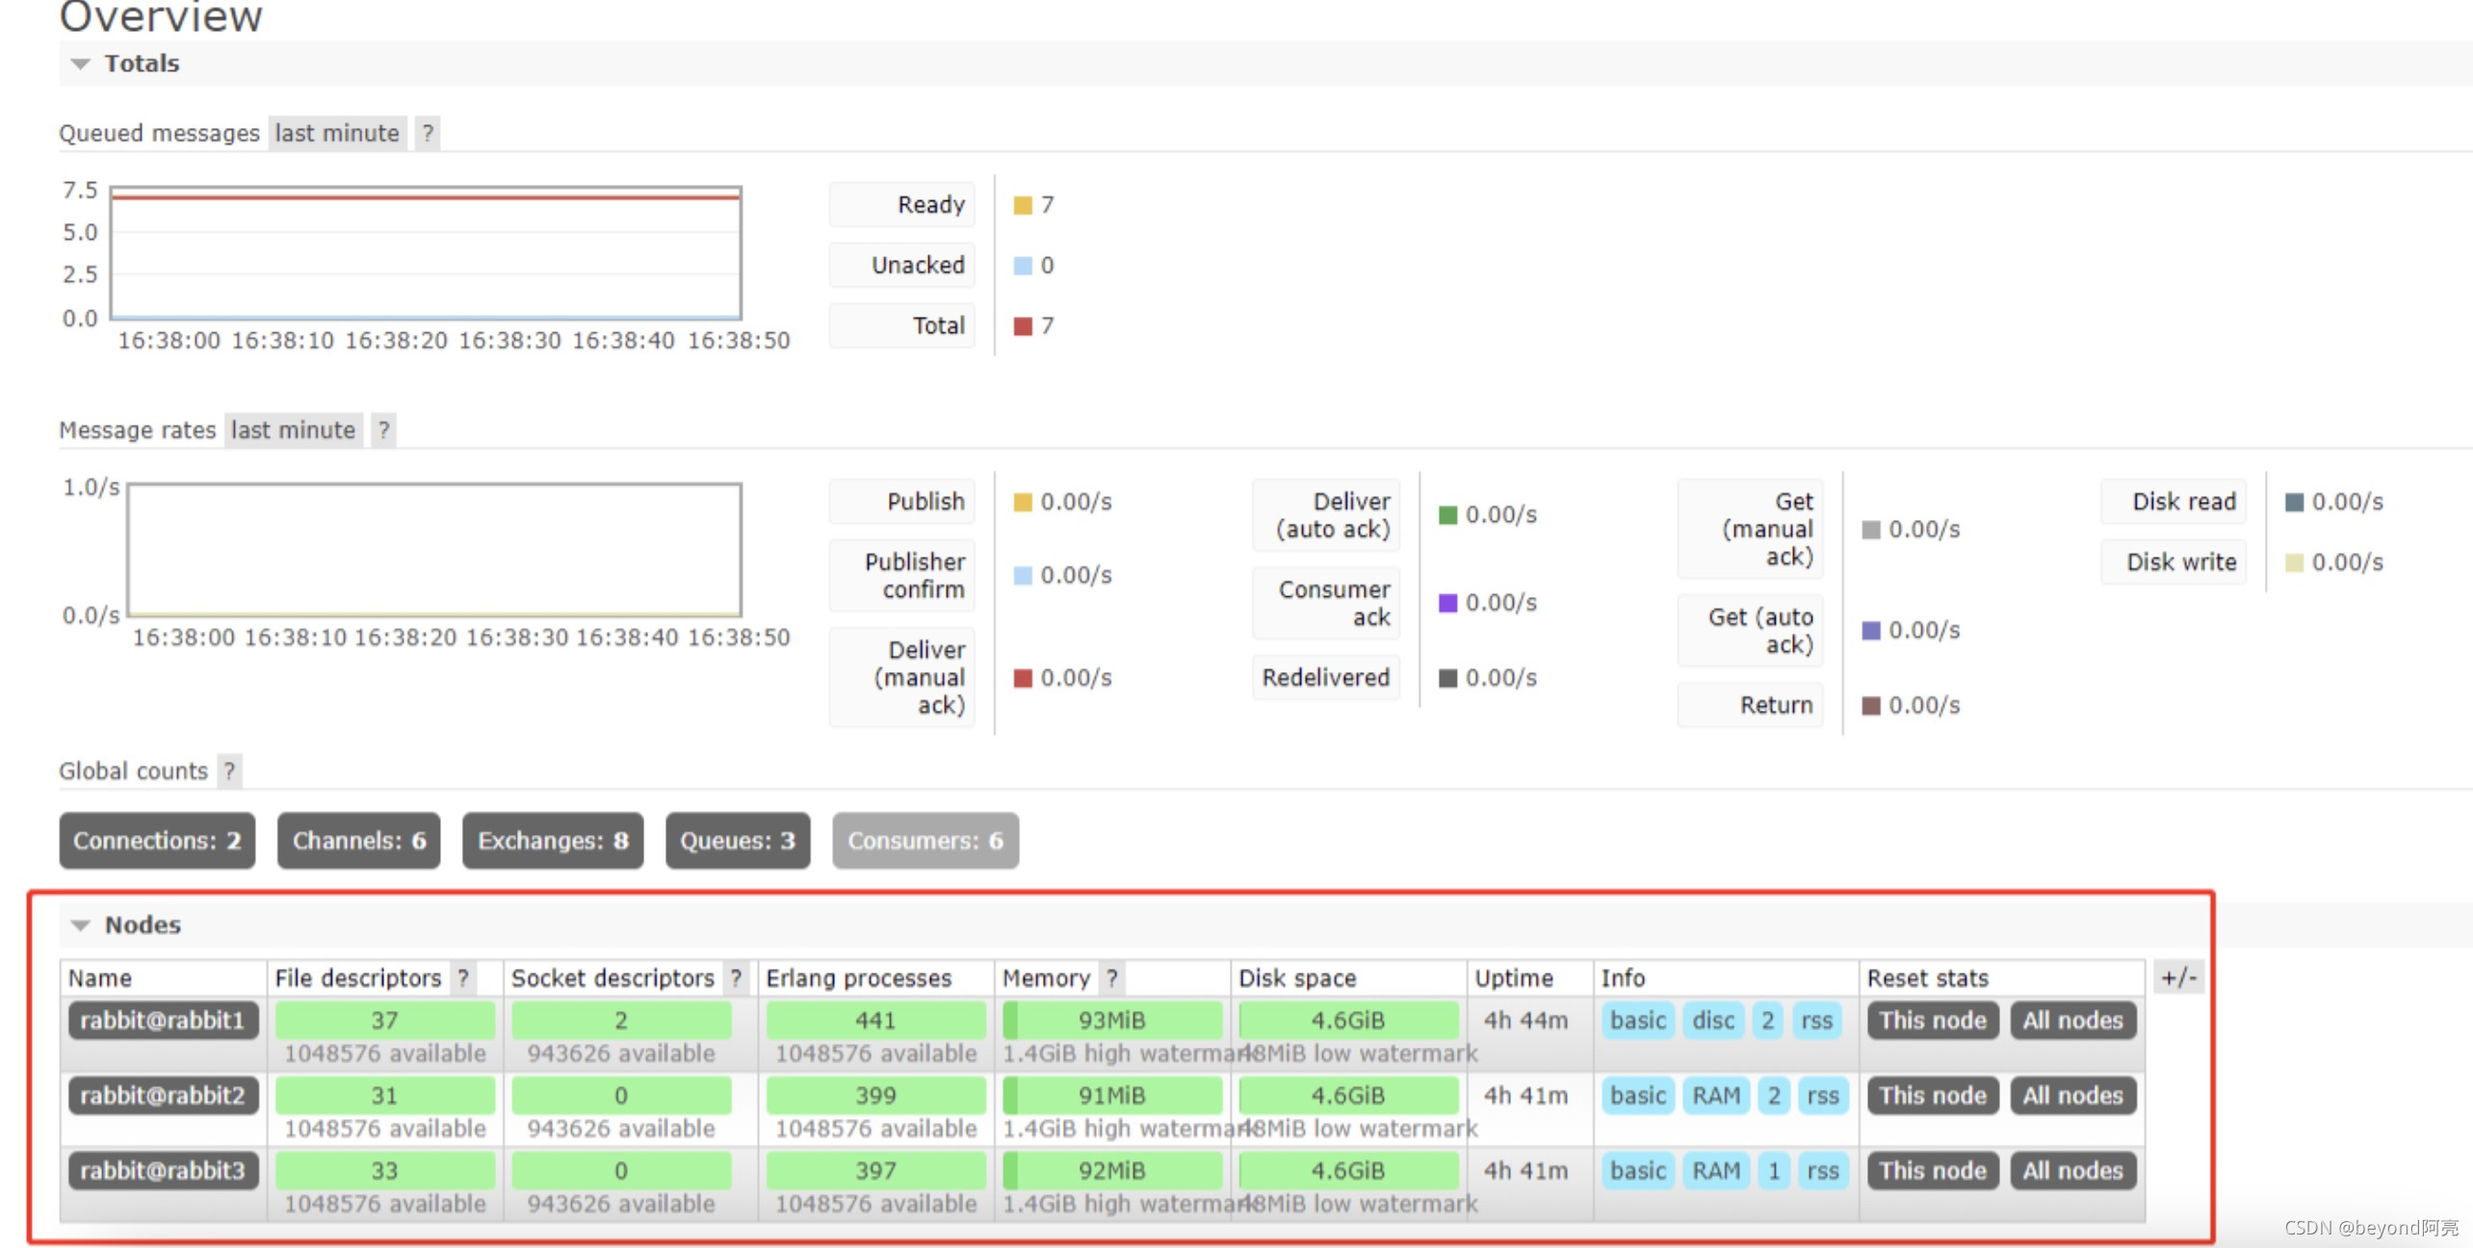Click the 'rss' tag on rabbit3
This screenshot has width=2473, height=1248.
(1823, 1171)
